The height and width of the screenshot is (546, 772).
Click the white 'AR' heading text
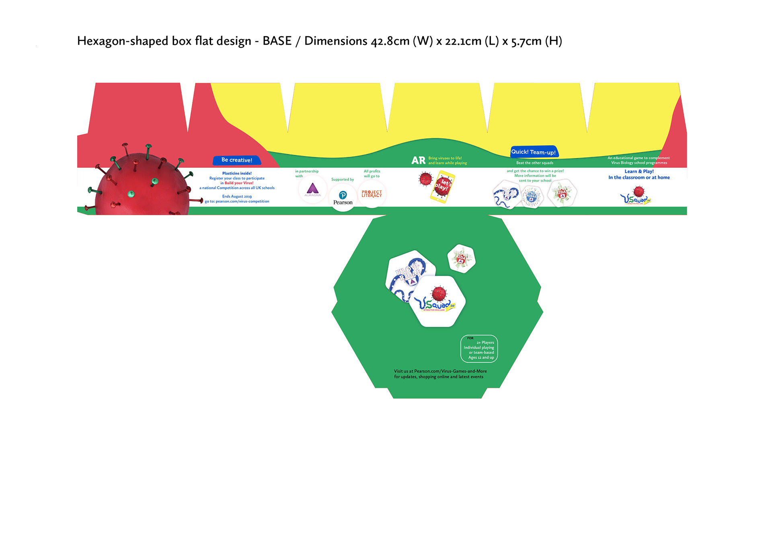click(418, 160)
